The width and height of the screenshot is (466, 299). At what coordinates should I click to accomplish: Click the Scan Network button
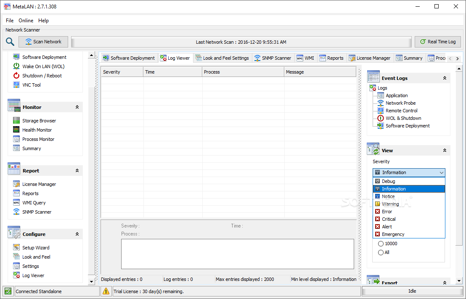pos(43,42)
